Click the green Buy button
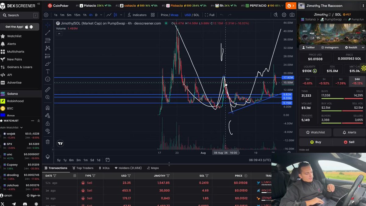 click(315, 142)
